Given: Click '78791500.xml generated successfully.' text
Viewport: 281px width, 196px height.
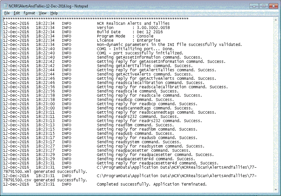Looking at the screenshot, I should tap(45, 172).
